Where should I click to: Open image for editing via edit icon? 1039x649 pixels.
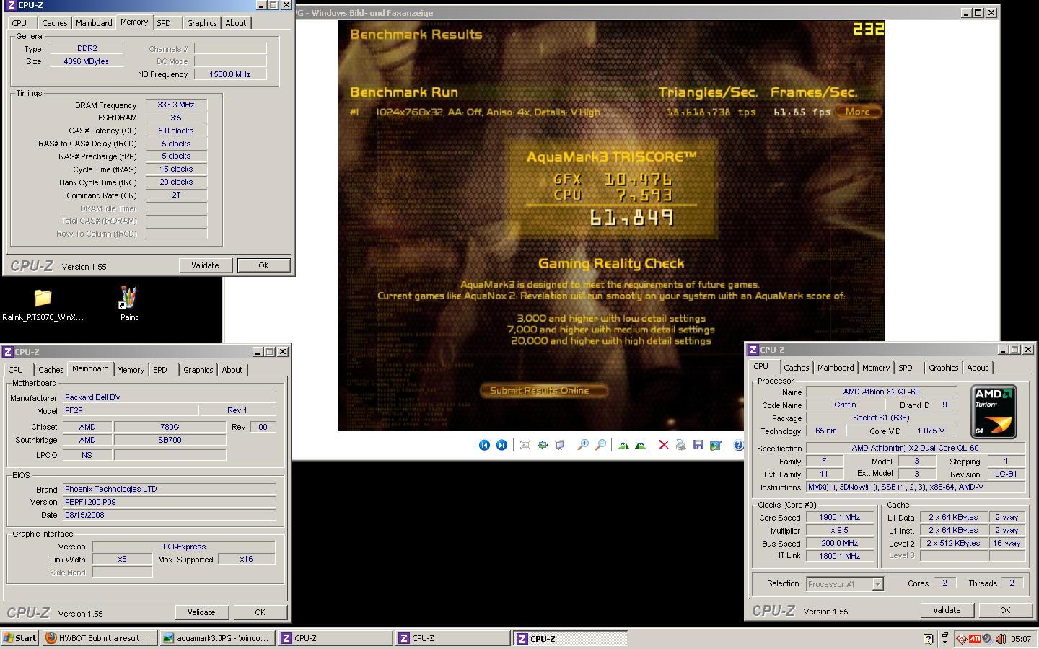point(716,445)
